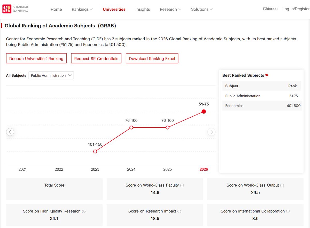
Task: Click the World-Class Output info icon
Action: [x=282, y=185]
